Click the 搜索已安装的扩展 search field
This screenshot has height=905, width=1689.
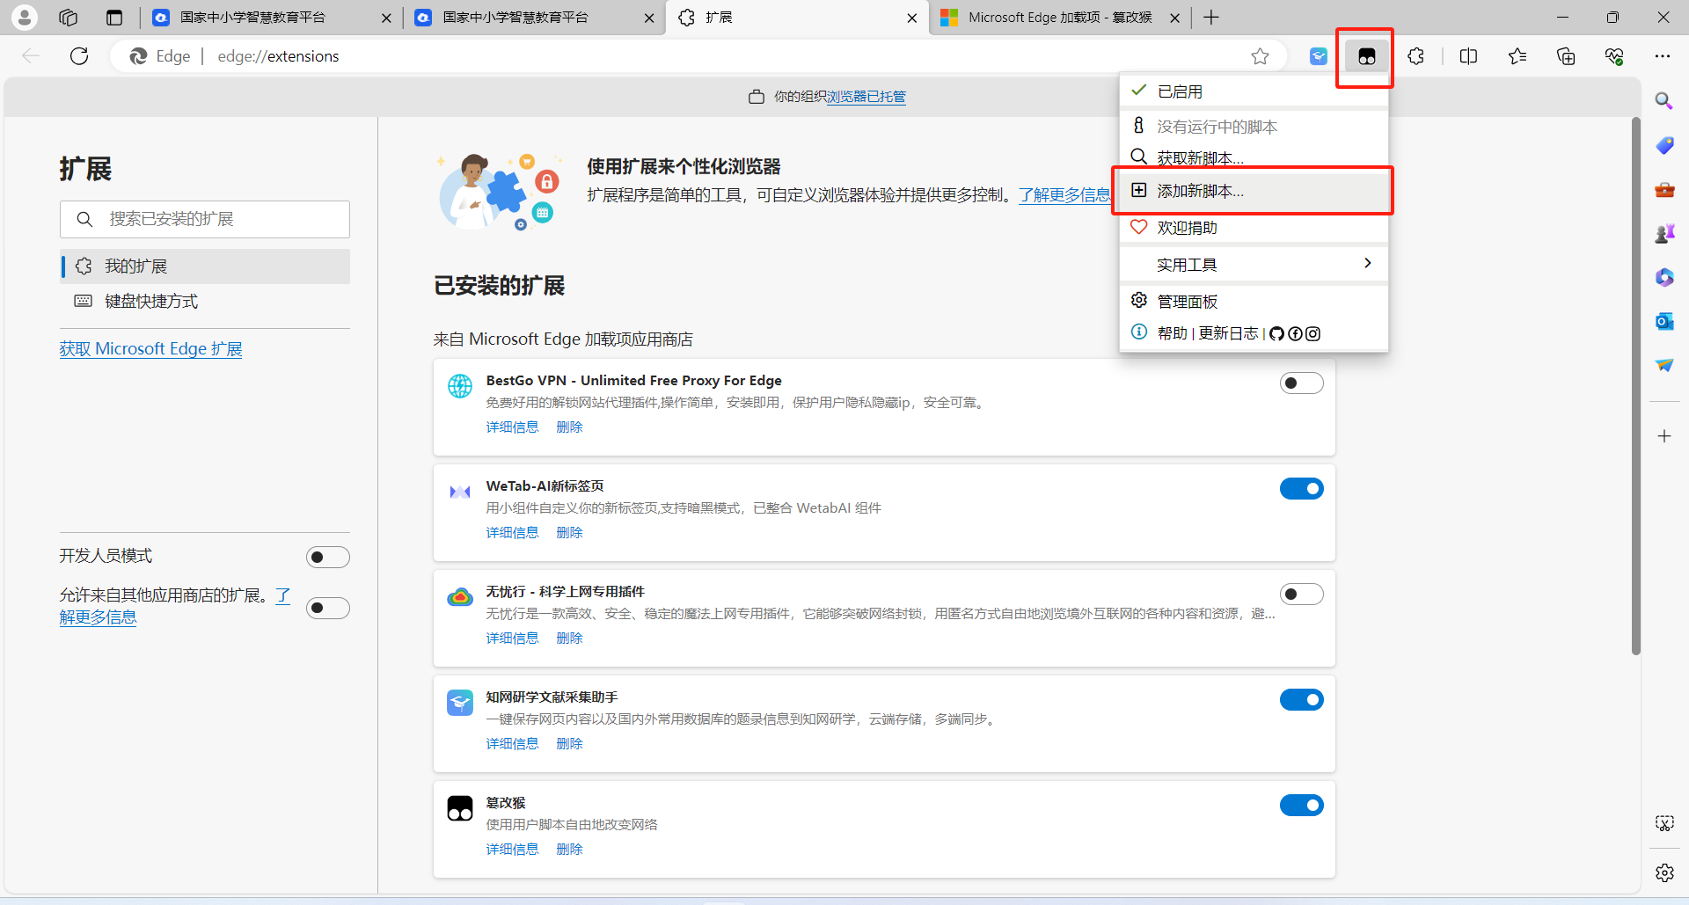205,219
